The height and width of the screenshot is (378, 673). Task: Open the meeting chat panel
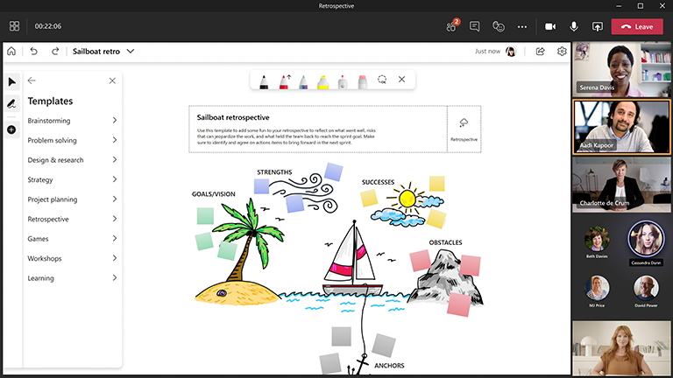[x=475, y=26]
